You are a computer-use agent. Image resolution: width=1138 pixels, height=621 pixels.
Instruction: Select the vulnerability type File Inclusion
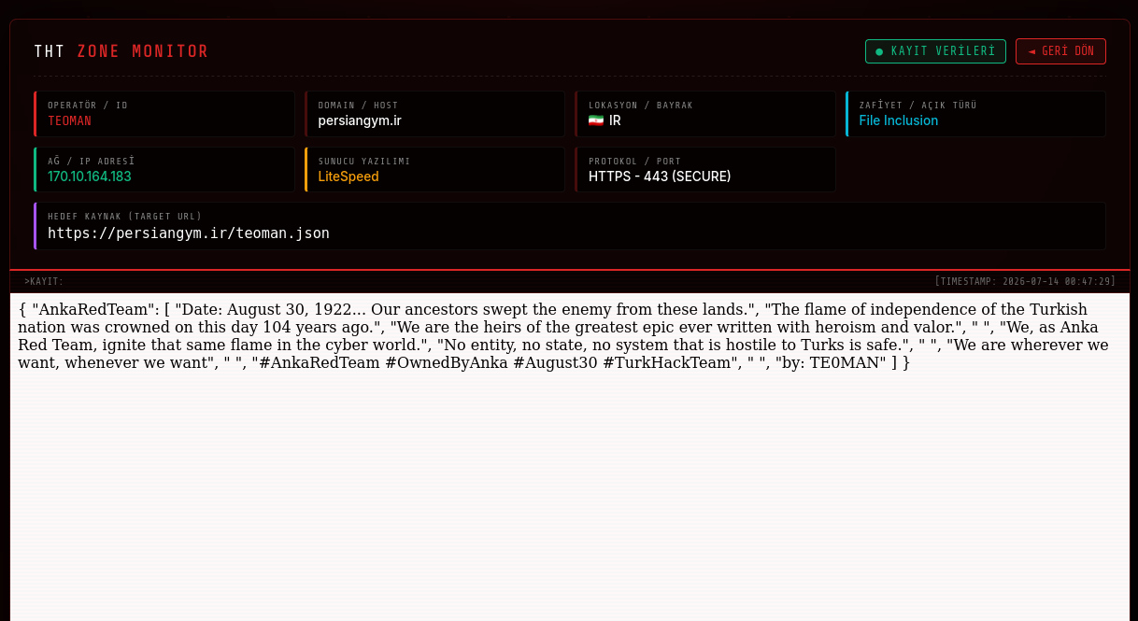click(x=899, y=120)
